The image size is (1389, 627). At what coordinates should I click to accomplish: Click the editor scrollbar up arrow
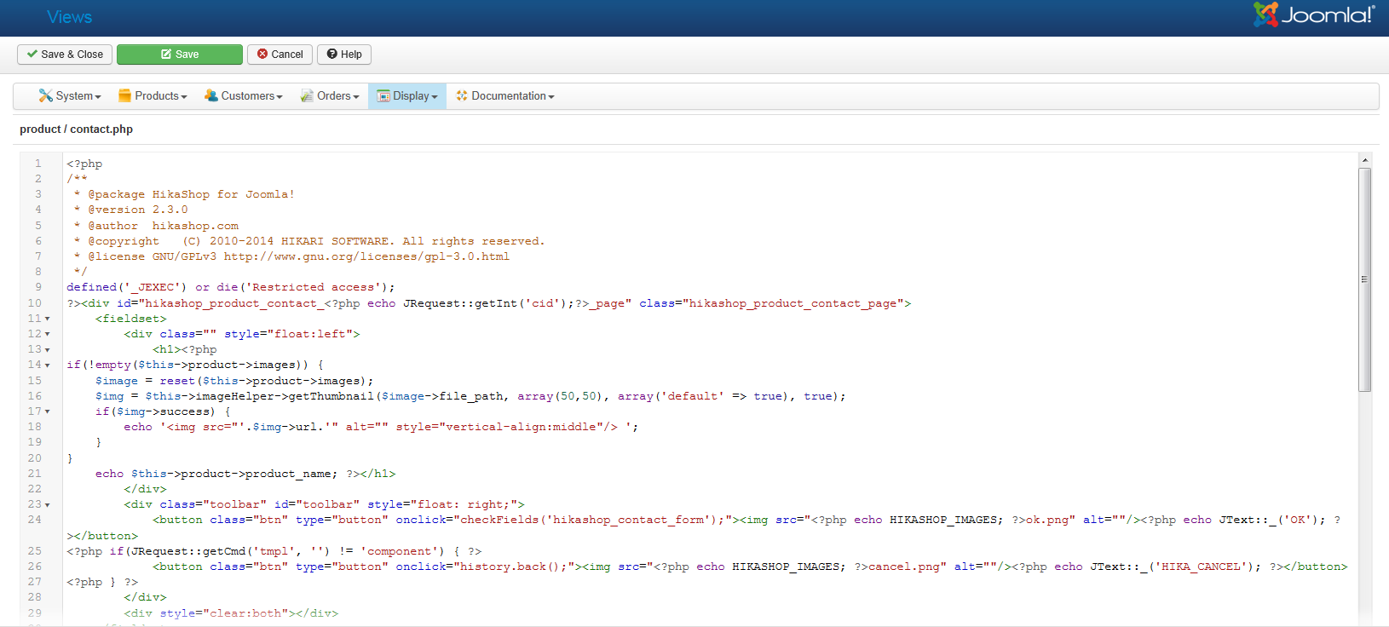1364,160
